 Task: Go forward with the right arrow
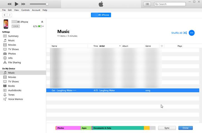click(9, 15)
